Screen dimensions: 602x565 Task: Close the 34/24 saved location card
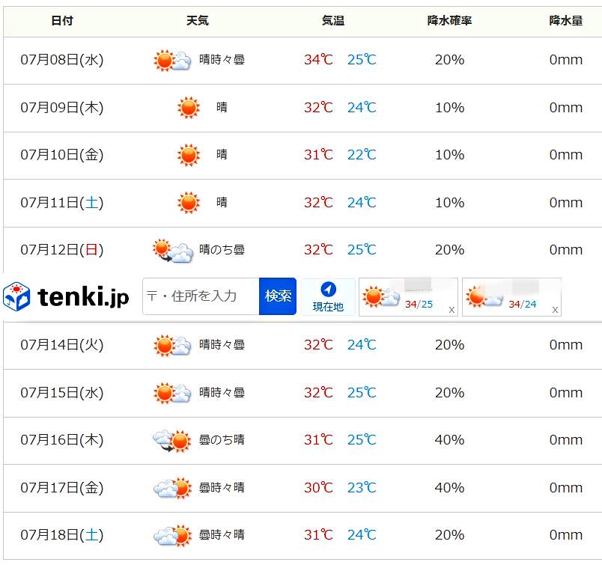click(x=555, y=310)
